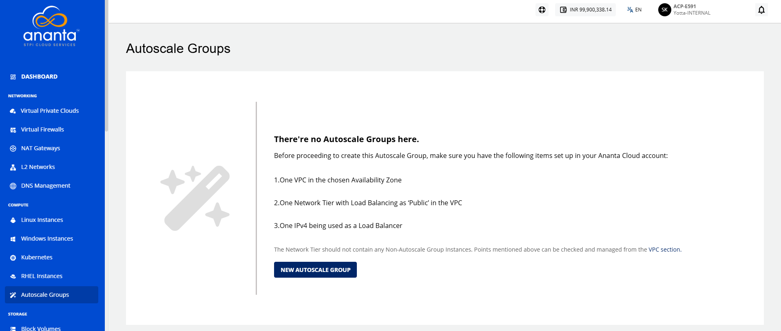Open Virtual Firewalls page
The image size is (781, 331).
click(42, 129)
